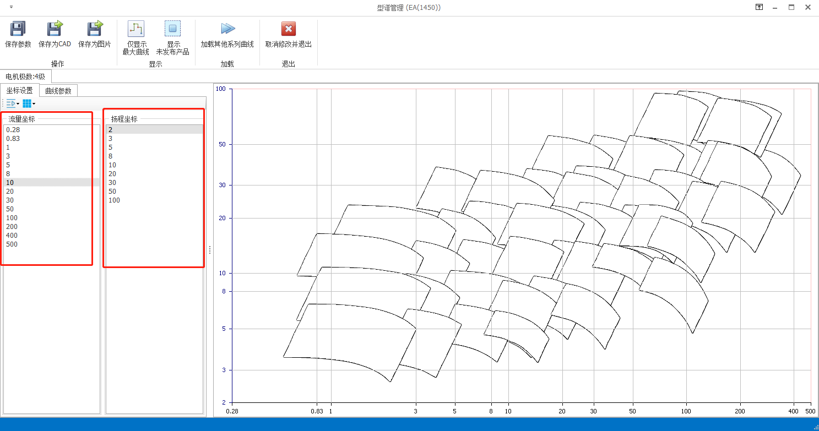819x431 pixels.
Task: Open the ribbon display options icon in title bar
Action: point(759,7)
